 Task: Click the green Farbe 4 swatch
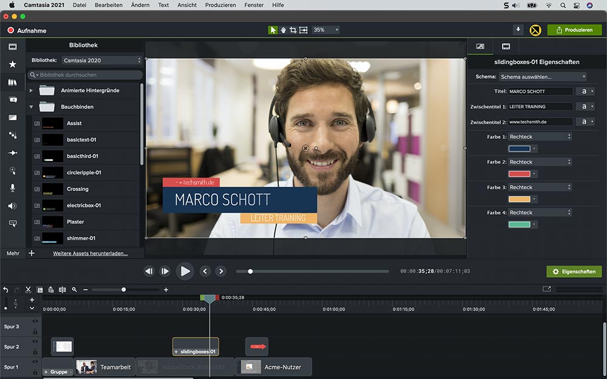coord(519,224)
